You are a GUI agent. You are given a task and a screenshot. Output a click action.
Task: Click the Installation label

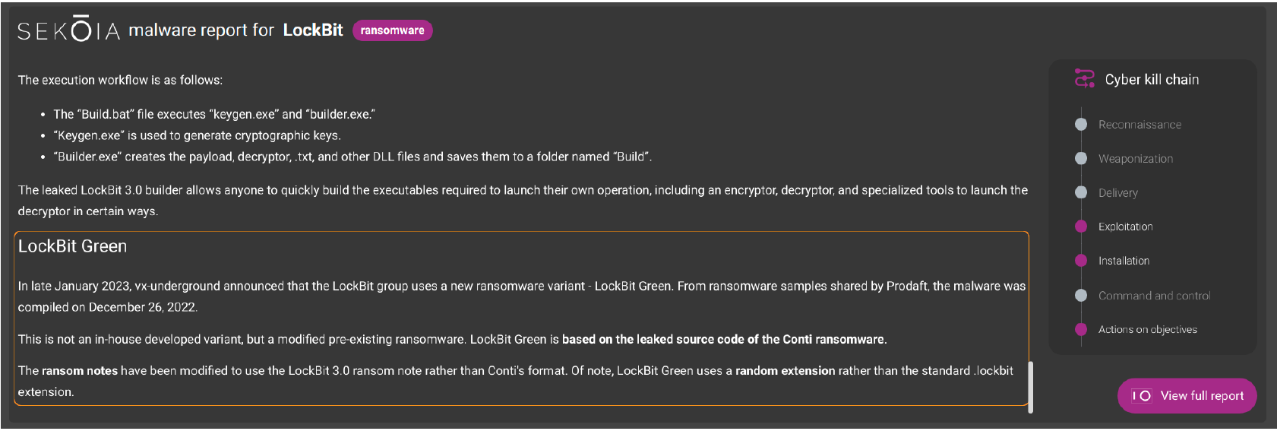point(1124,261)
